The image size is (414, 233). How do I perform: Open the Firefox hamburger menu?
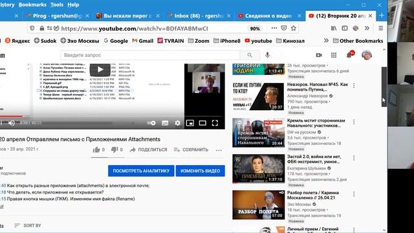(380, 28)
